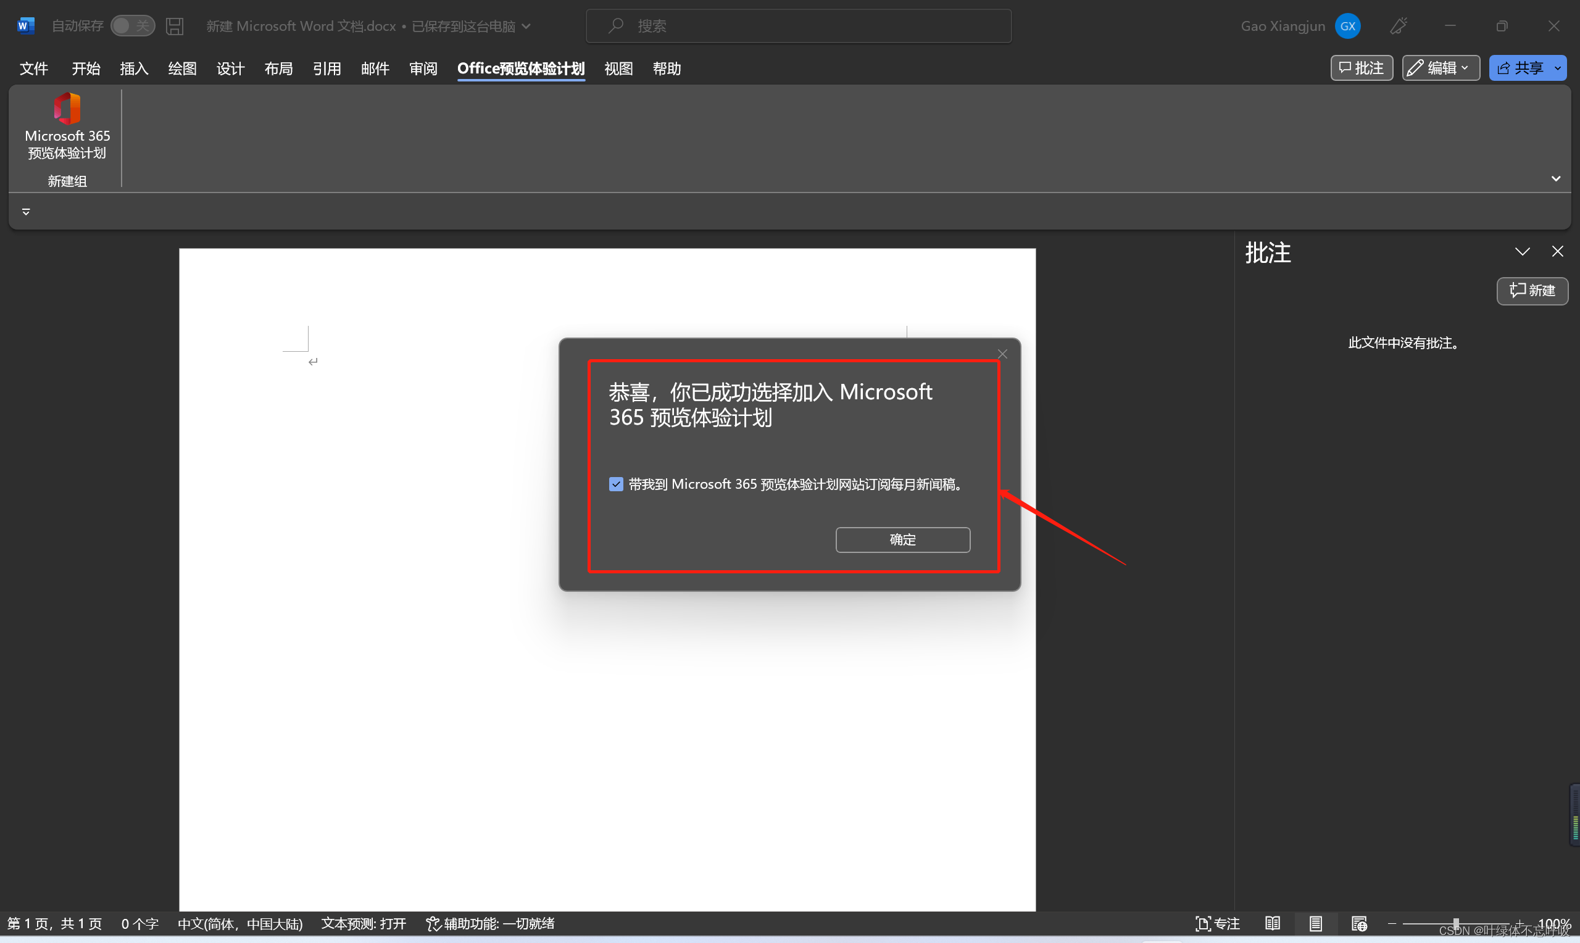Click 新建 to add a new comment
1580x943 pixels.
[x=1532, y=291]
